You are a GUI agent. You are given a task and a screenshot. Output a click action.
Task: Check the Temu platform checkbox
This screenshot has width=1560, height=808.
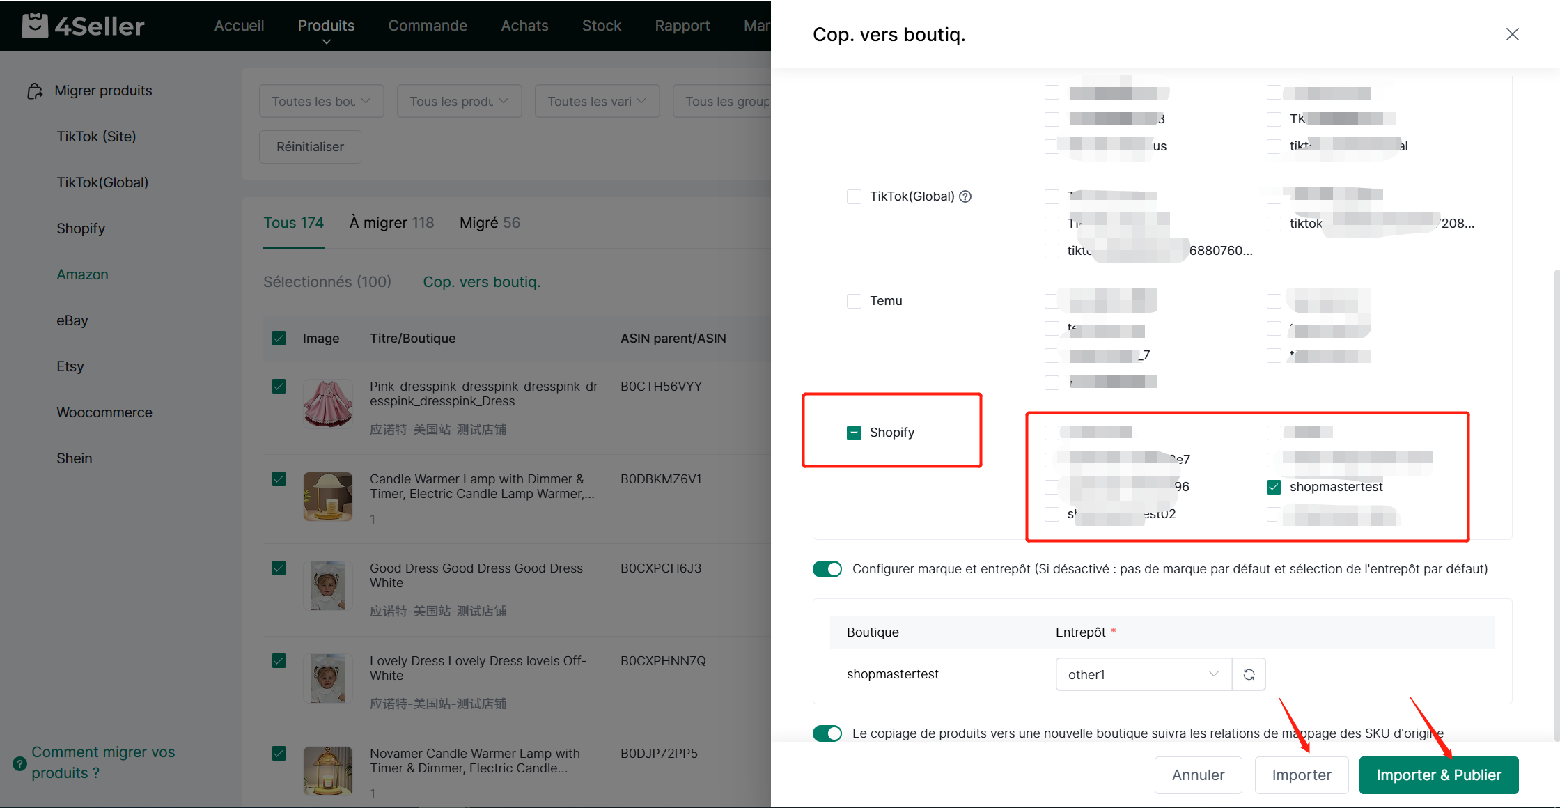pyautogui.click(x=854, y=301)
